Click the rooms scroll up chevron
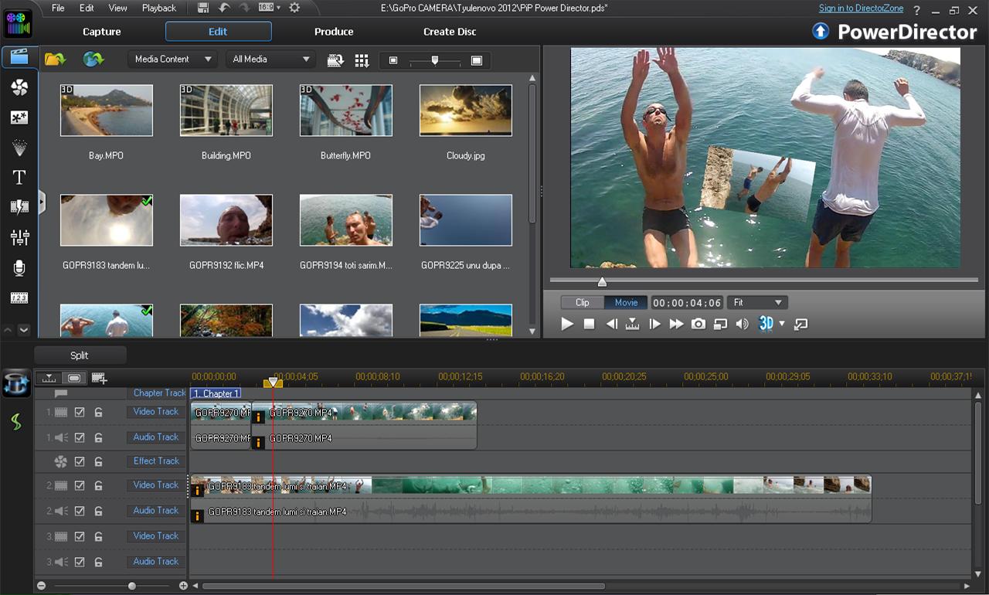 click(8, 330)
